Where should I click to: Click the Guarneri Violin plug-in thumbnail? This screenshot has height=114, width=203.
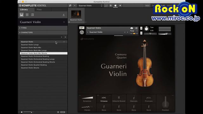tap(76, 14)
